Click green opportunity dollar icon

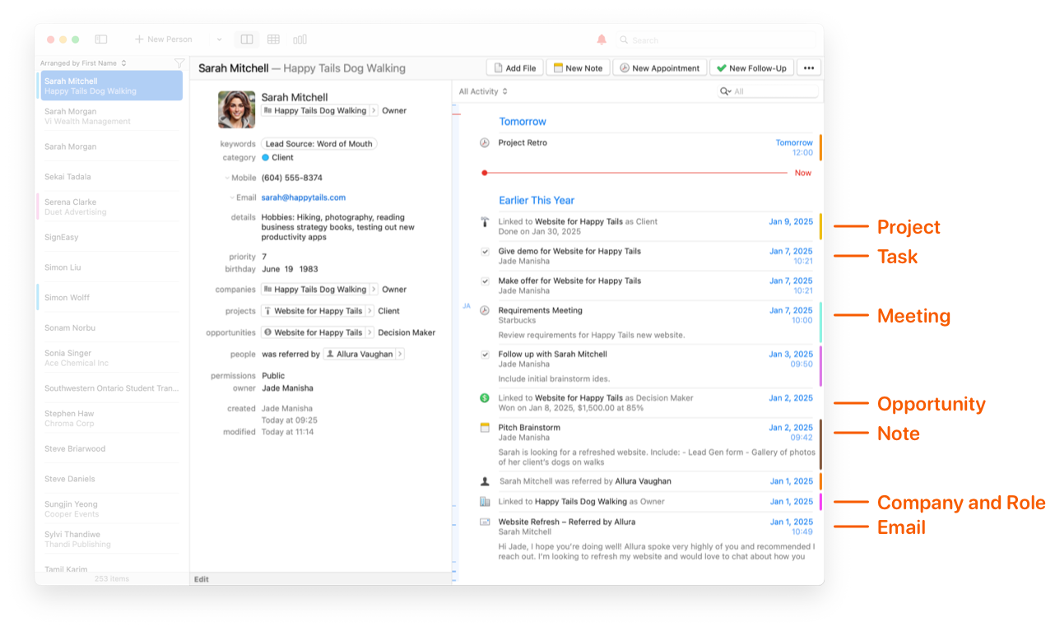485,398
